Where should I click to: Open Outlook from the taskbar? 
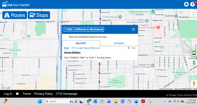[95, 101]
